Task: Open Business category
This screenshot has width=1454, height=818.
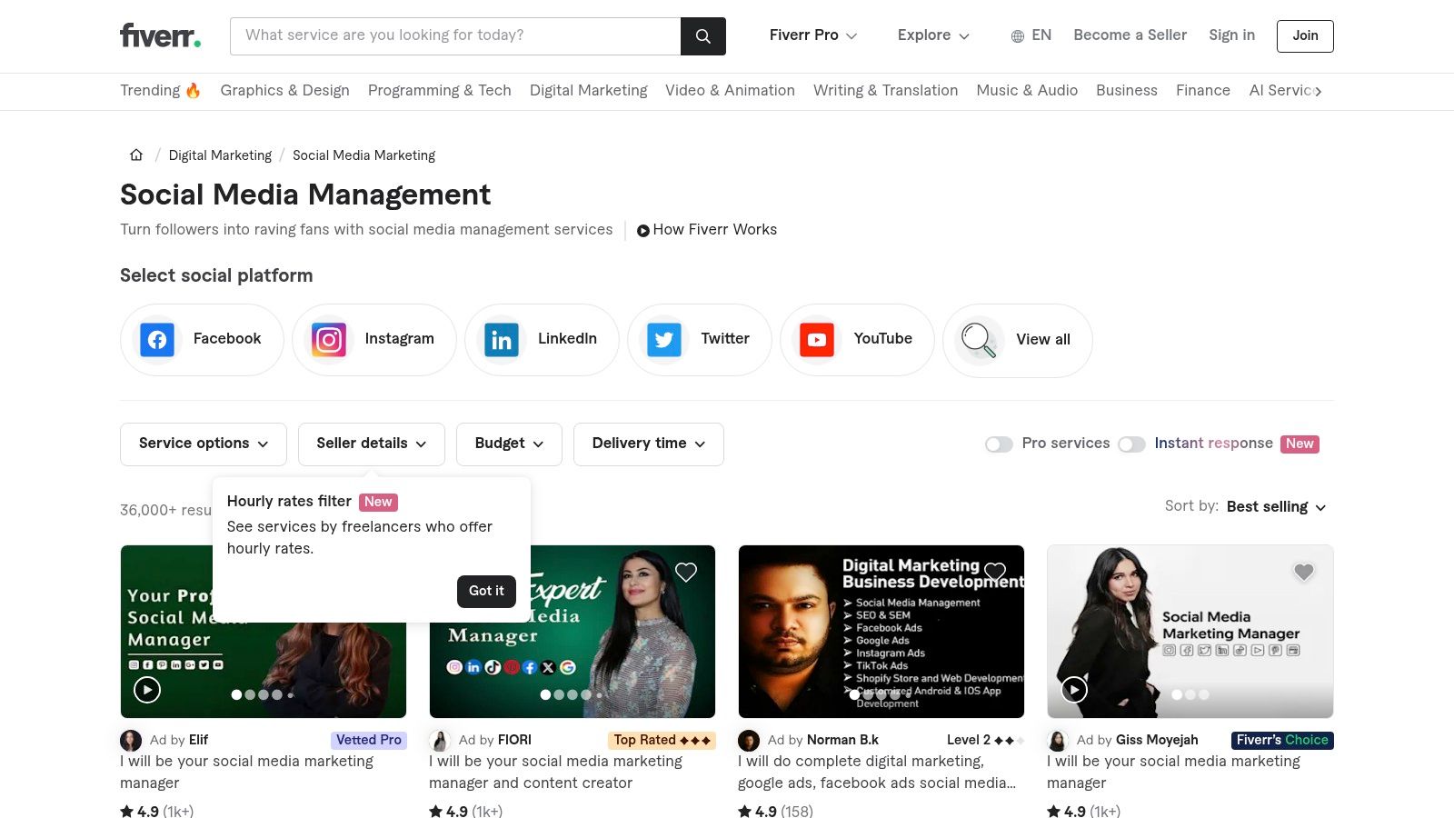Action: pyautogui.click(x=1127, y=90)
